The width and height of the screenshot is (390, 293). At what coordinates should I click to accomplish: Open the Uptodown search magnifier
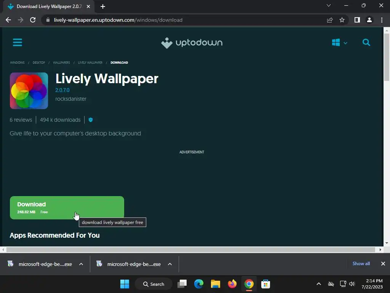[x=366, y=42]
